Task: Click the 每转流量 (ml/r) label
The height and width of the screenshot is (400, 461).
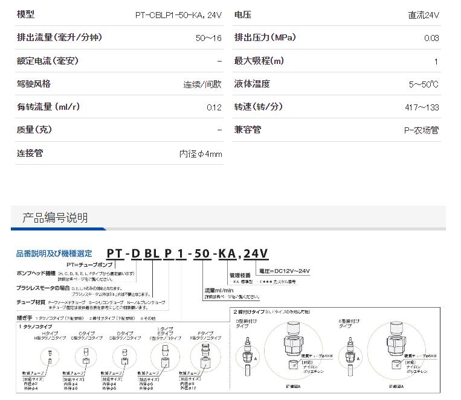Action: 48,107
